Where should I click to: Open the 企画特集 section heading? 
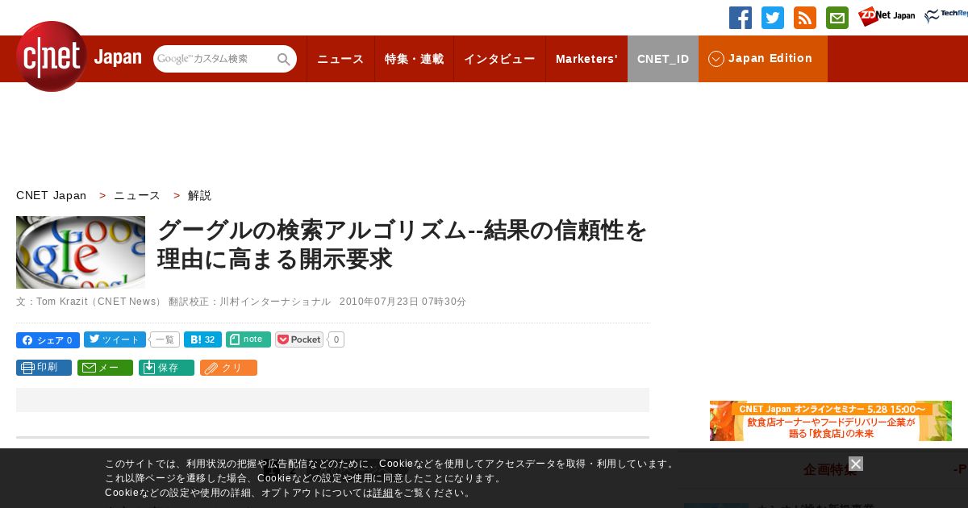830,469
